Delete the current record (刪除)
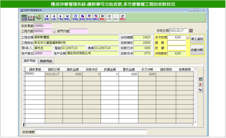226x138 pixels. click(x=95, y=17)
